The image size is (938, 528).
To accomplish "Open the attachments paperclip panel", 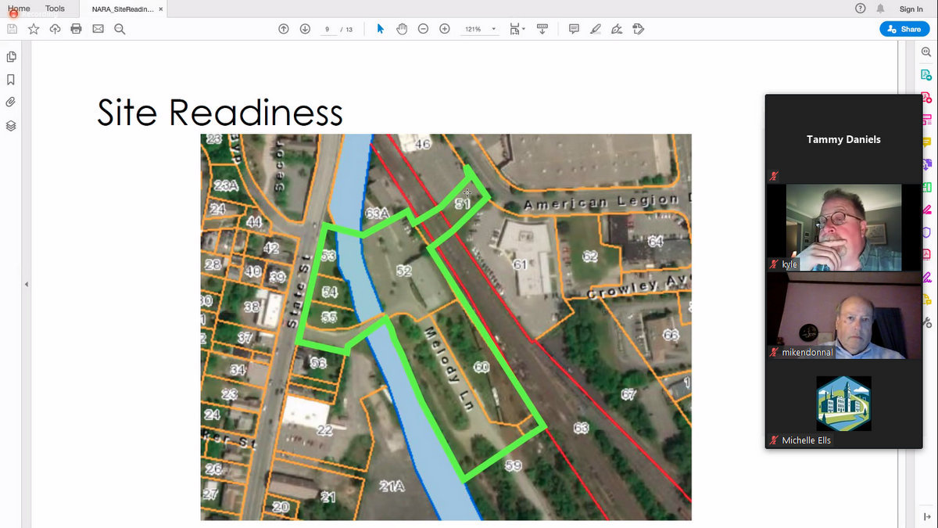I will (x=11, y=102).
